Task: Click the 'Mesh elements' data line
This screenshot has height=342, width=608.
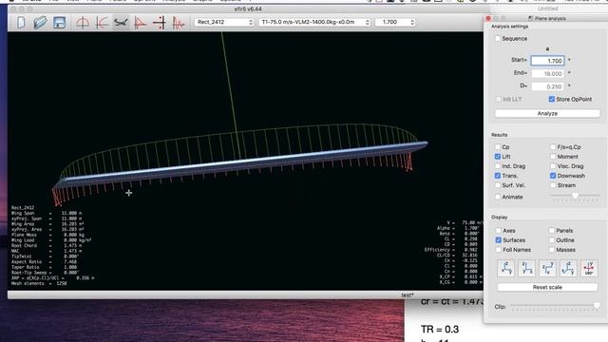Action: pyautogui.click(x=39, y=284)
